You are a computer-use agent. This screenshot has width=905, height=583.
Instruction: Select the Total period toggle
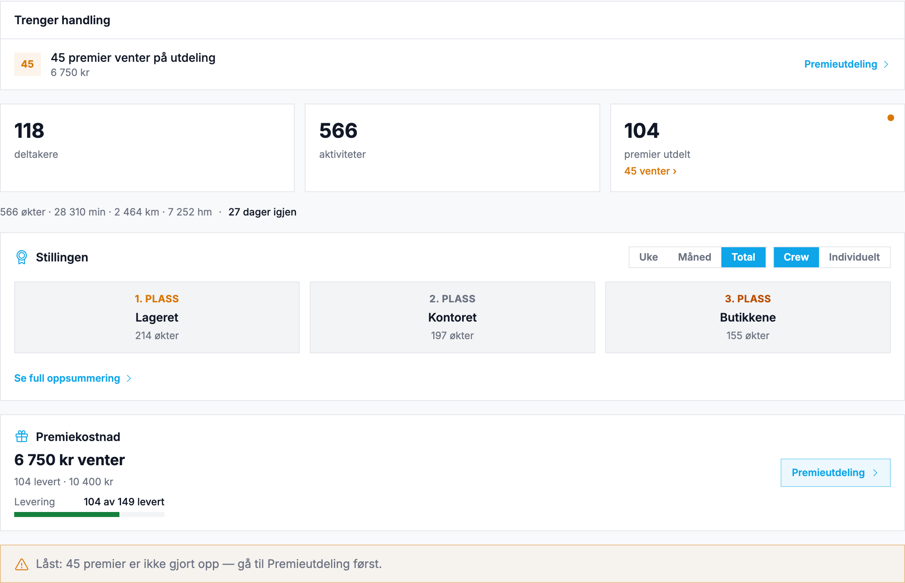[x=743, y=257]
